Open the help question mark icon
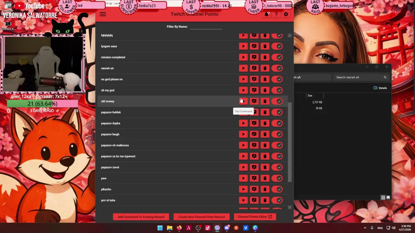Screen dimensions: 415x233 click(276, 14)
